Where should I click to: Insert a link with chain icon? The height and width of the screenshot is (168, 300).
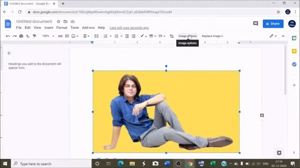tap(60, 36)
